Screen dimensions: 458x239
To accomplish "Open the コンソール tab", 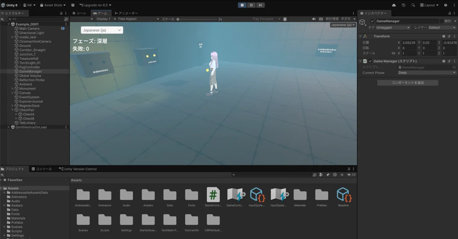I will pos(42,169).
